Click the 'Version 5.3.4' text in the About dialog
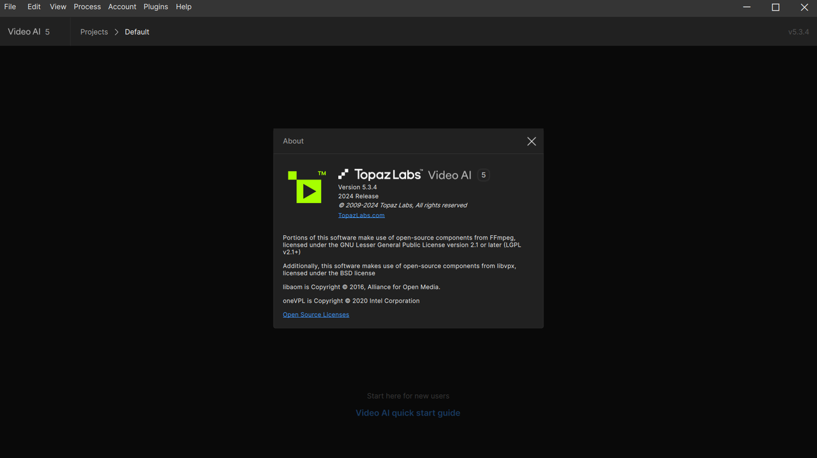The width and height of the screenshot is (817, 458). [x=357, y=187]
